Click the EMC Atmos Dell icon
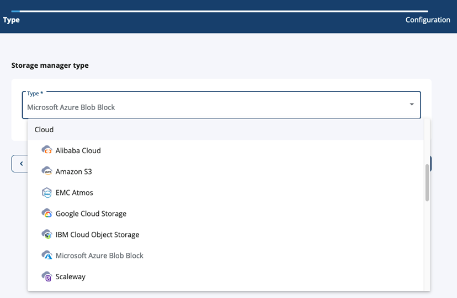457x298 pixels. point(46,192)
